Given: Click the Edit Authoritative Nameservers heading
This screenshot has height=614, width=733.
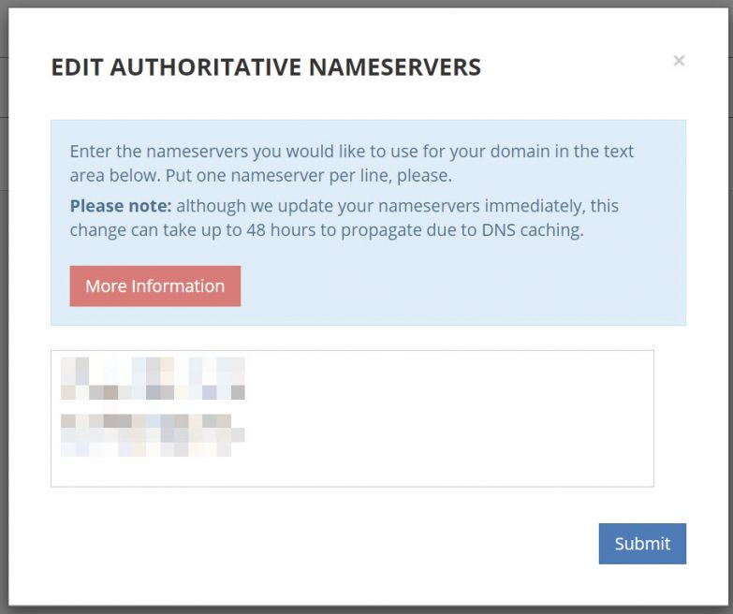Looking at the screenshot, I should click(x=265, y=67).
